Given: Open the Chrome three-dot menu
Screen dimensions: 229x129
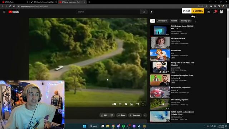Looking at the screenshot, I should pyautogui.click(x=226, y=6).
